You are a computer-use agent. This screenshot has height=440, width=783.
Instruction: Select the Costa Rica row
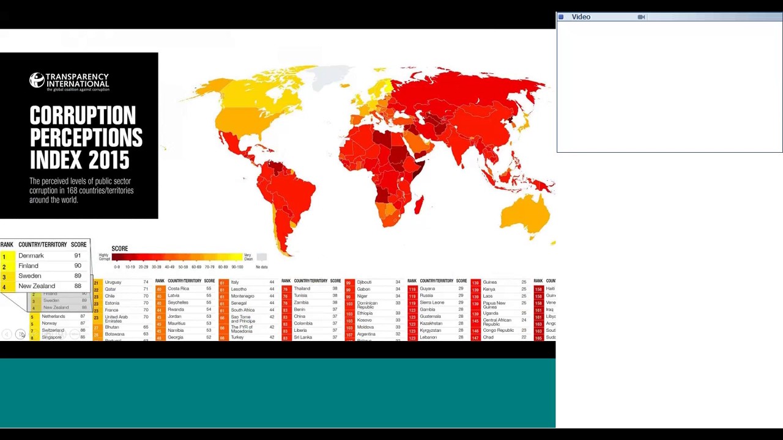[185, 288]
